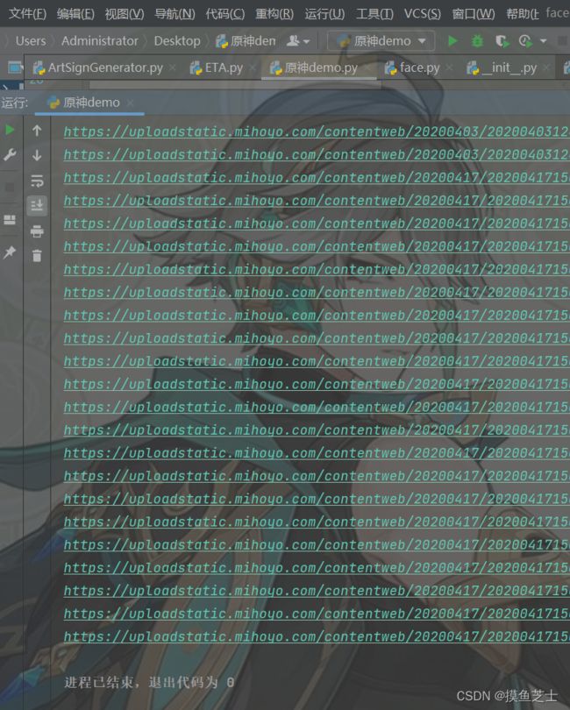
Task: Close the ArtSignGenerator.py tab
Action: tap(173, 67)
